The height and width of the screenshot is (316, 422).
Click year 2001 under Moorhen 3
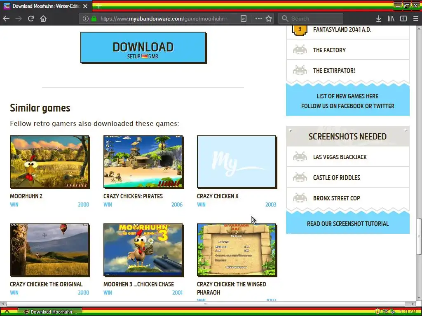(x=177, y=293)
